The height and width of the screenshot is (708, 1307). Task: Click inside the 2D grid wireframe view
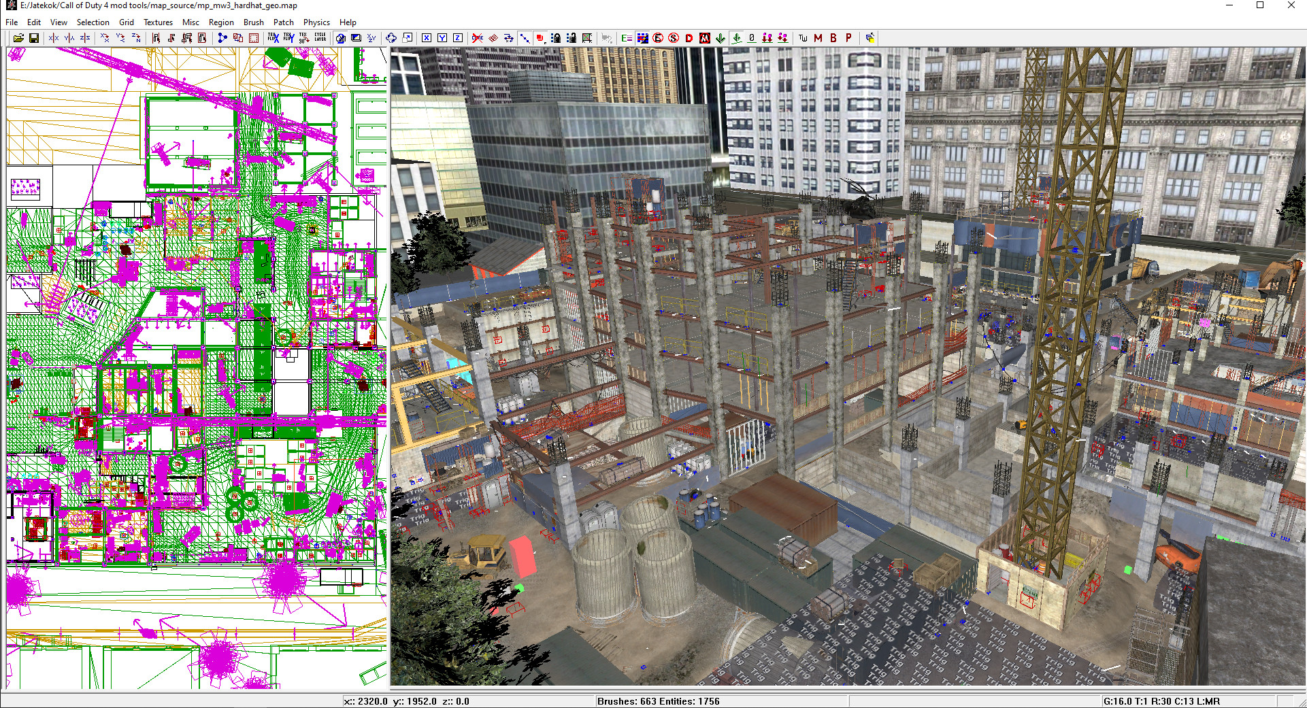pos(197,367)
